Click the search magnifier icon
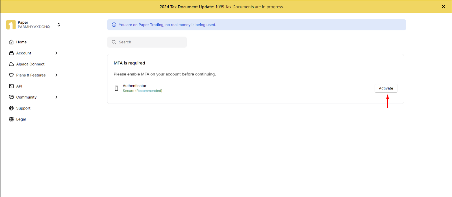Screen dimensions: 452x197 pyautogui.click(x=114, y=42)
